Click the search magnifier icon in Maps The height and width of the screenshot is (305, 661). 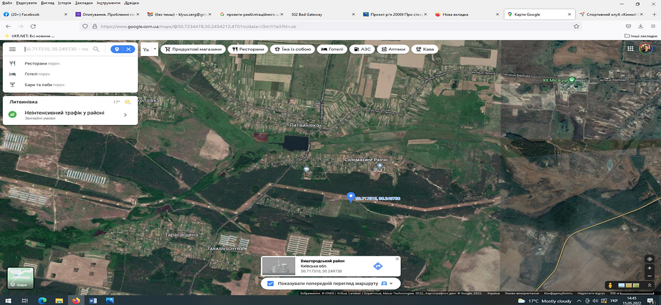point(96,49)
